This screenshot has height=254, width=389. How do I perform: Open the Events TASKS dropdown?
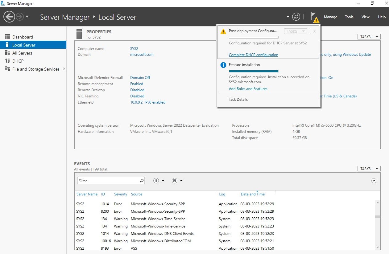point(369,169)
